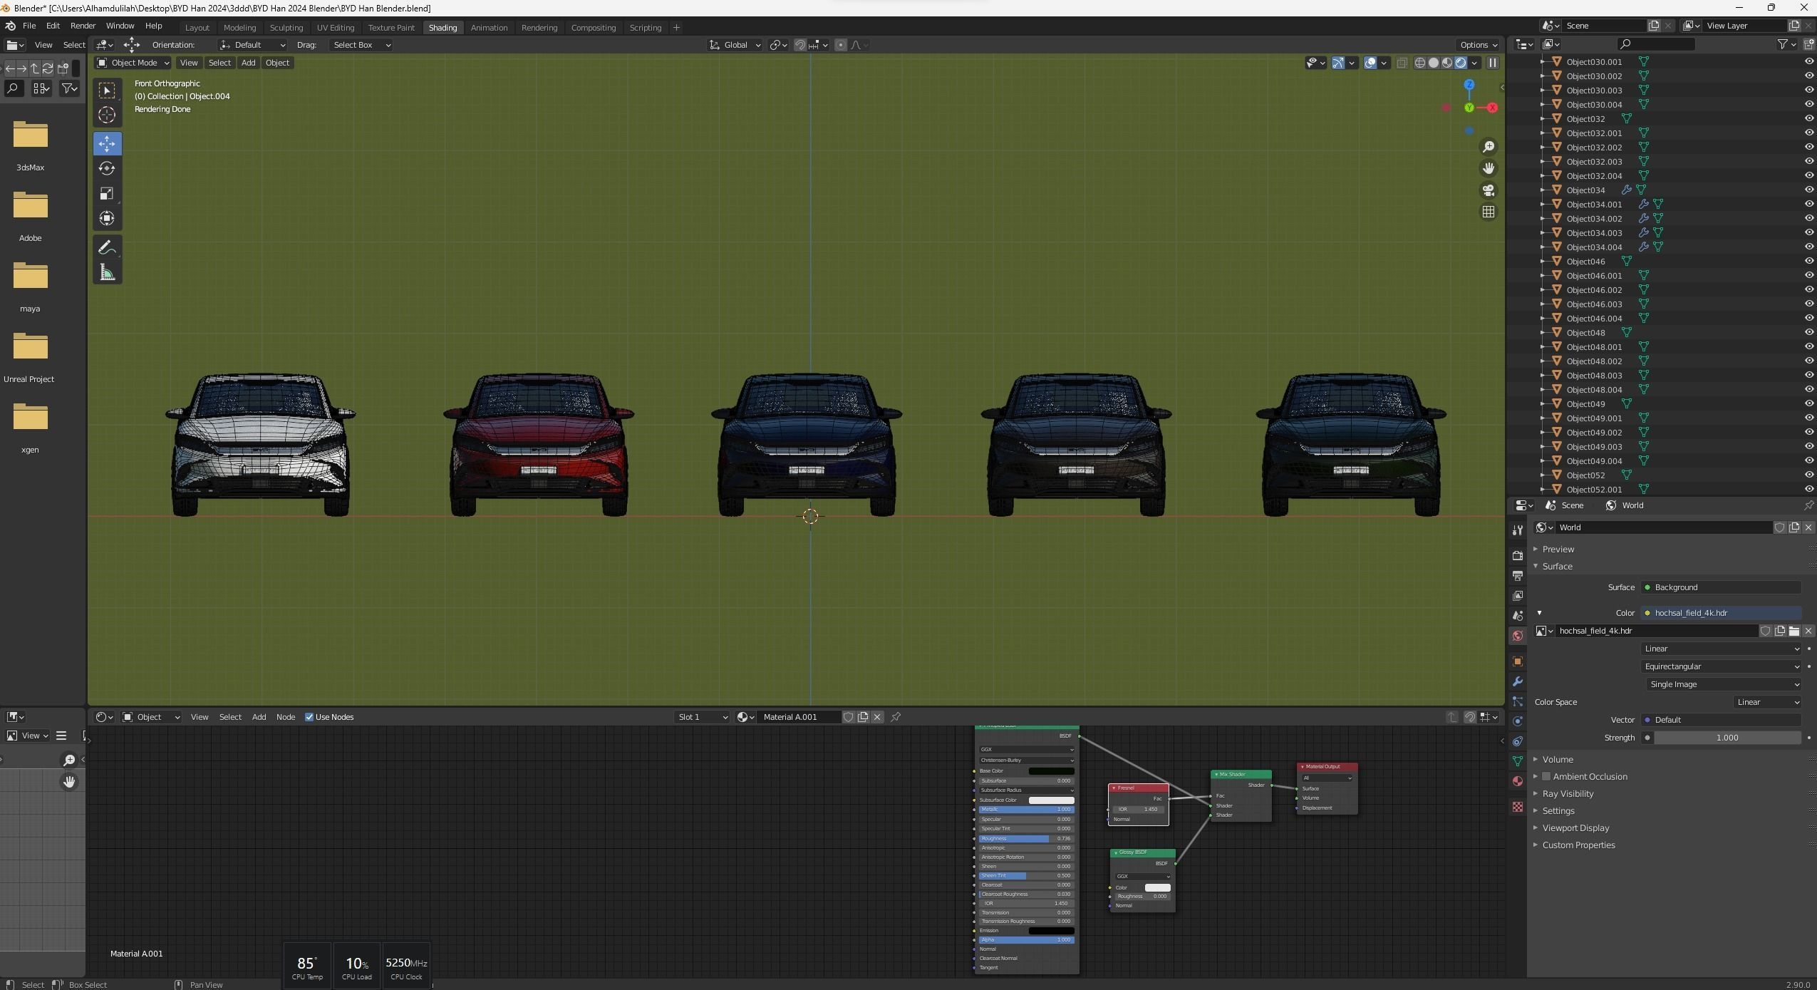The image size is (1817, 990).
Task: Expand the Volume panel
Action: pyautogui.click(x=1557, y=760)
